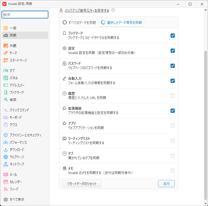This screenshot has height=206, width=208.
Task: Enable アプリ sync checkbox
Action: pyautogui.click(x=173, y=126)
